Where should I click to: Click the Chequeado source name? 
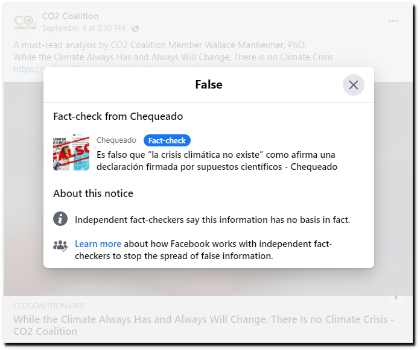click(116, 140)
